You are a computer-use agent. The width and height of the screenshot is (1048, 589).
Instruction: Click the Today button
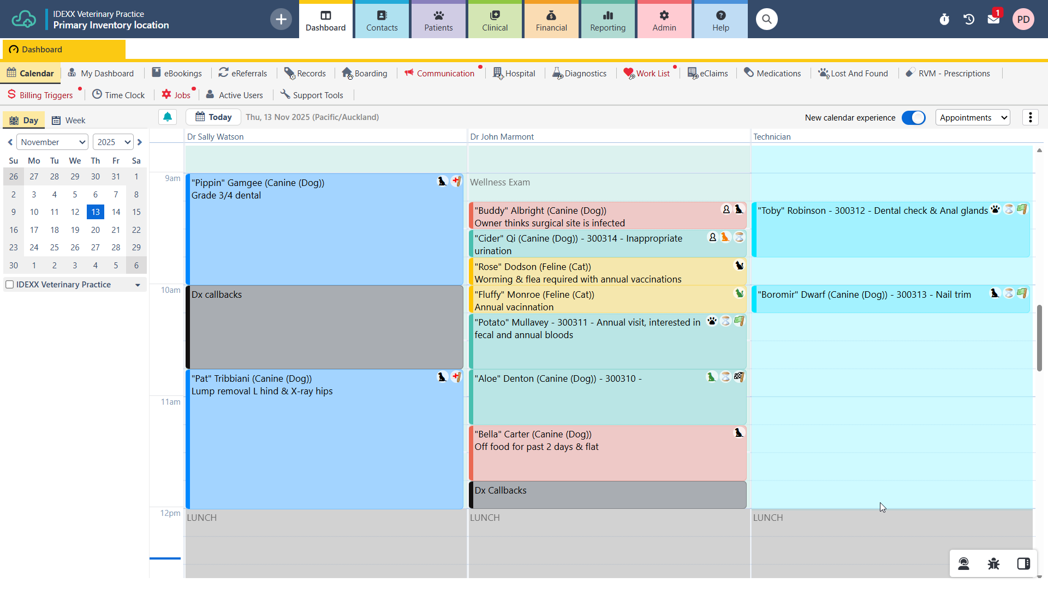coord(213,117)
